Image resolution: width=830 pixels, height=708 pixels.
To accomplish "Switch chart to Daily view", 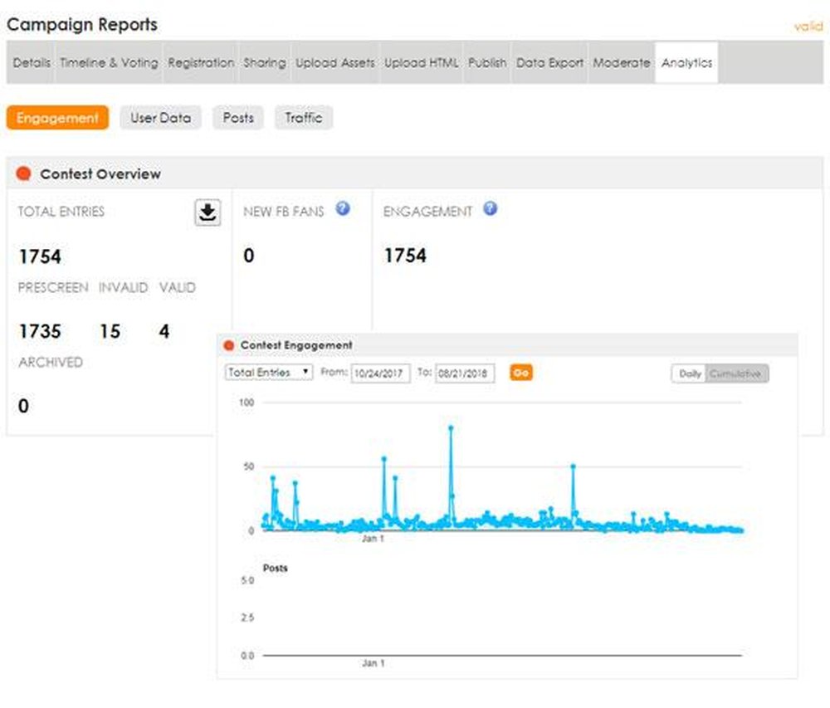I will [690, 374].
